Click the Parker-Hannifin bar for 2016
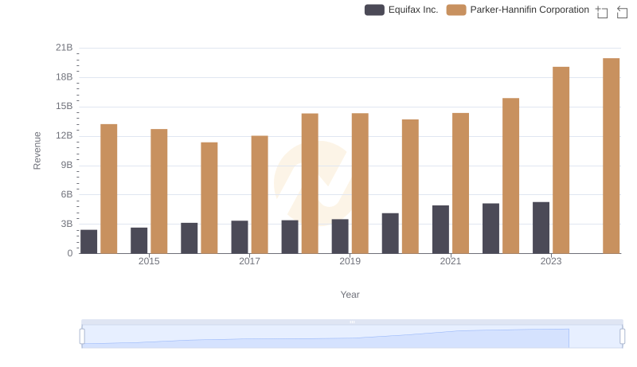This screenshot has height=367, width=637. [209, 198]
